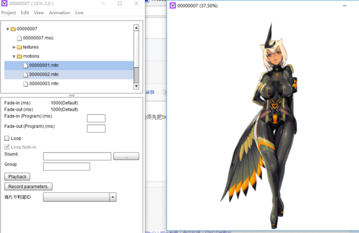Enable the Loop checkbox
The height and width of the screenshot is (233, 359).
tap(7, 138)
